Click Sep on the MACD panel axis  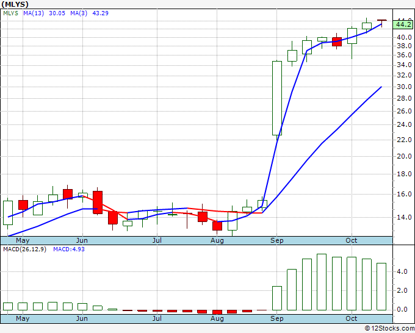(277, 318)
